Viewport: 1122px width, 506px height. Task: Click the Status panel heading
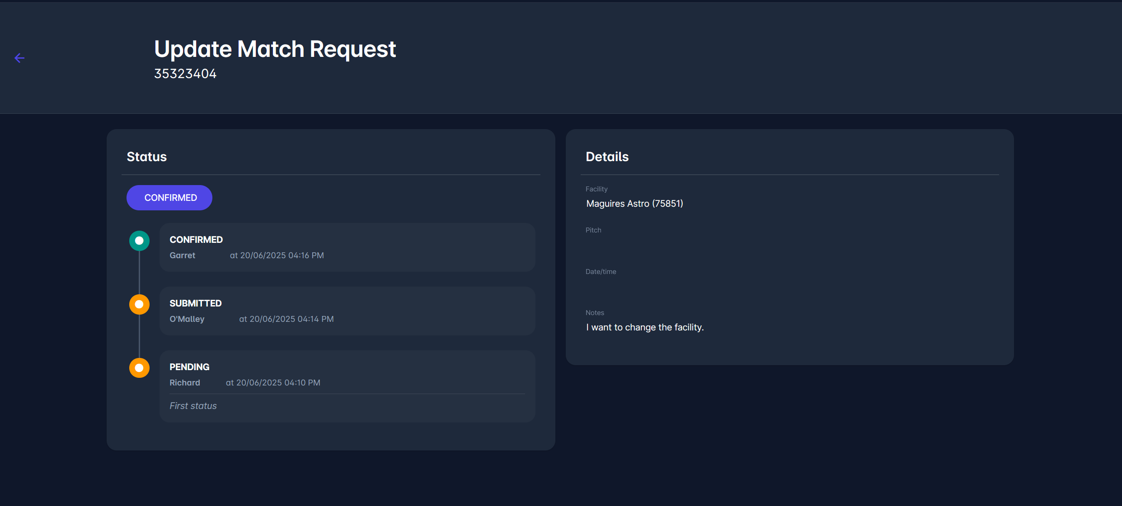coord(146,157)
